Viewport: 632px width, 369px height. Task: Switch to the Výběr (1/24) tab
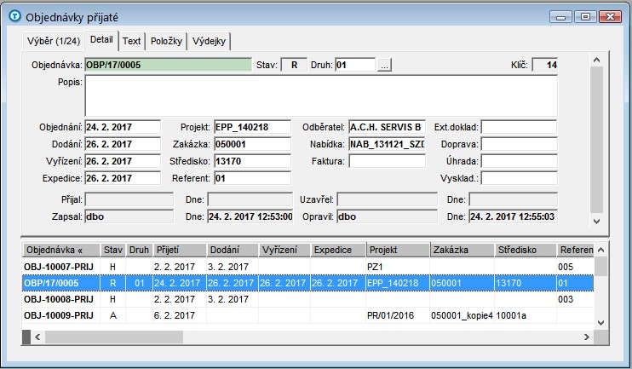[x=53, y=41]
